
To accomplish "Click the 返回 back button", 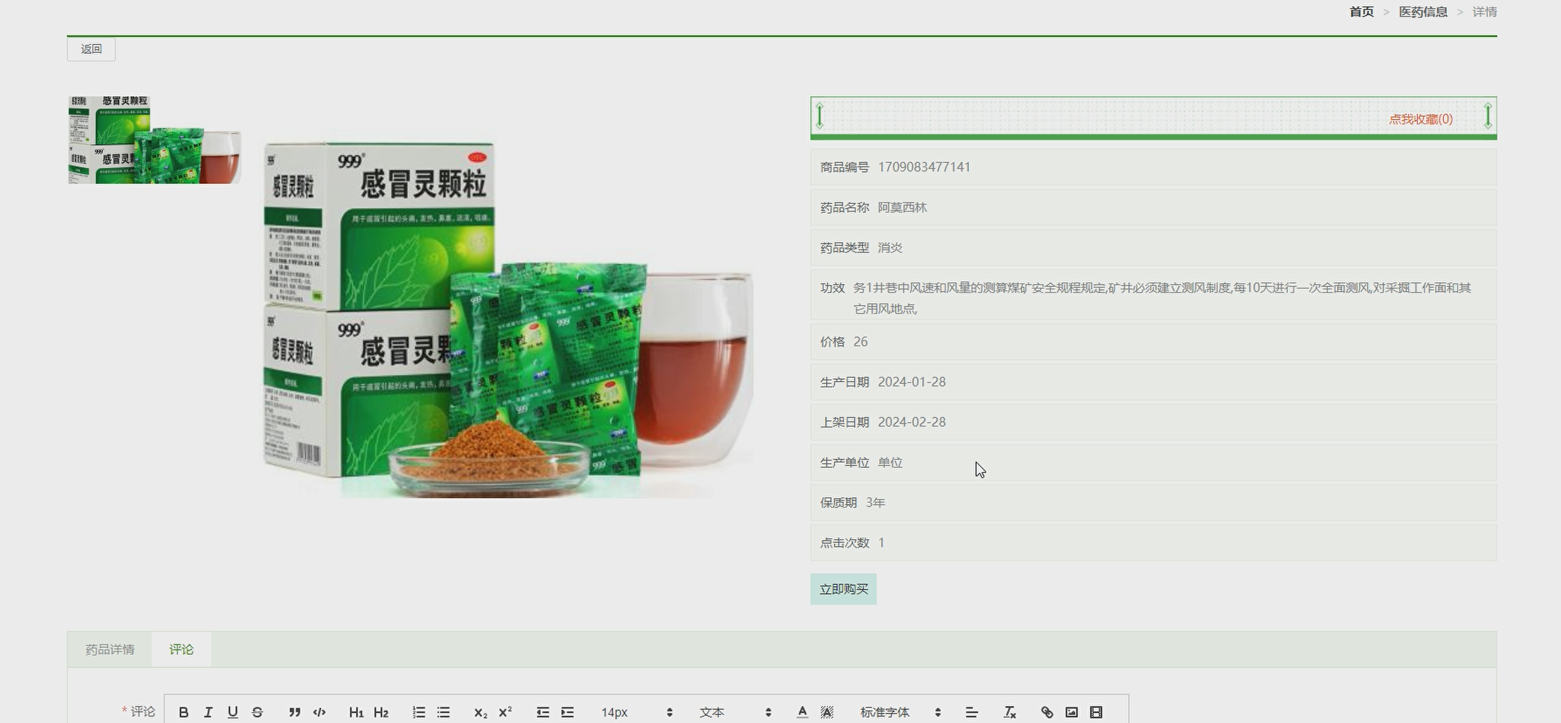I will [92, 49].
